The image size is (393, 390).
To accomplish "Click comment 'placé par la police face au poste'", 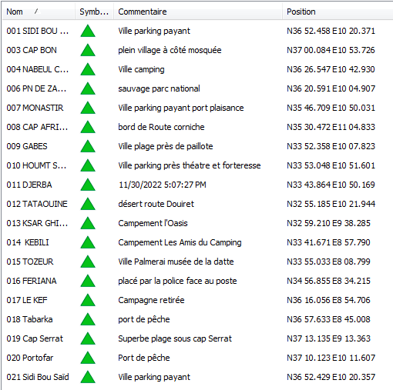I will pos(177,281).
